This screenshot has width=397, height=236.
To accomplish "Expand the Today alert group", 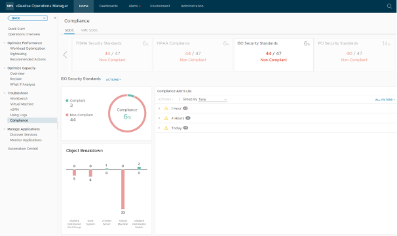I will [x=159, y=128].
